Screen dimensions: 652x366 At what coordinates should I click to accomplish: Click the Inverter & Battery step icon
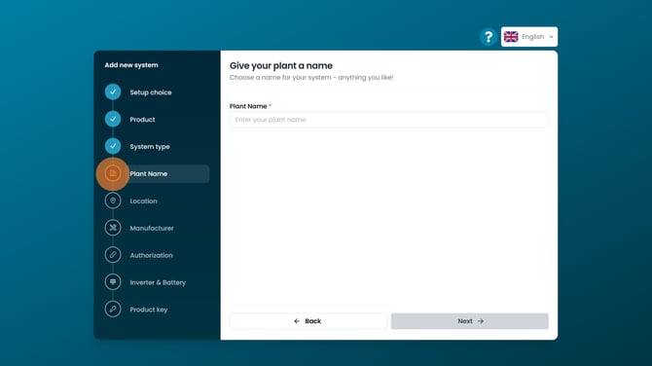(x=113, y=282)
